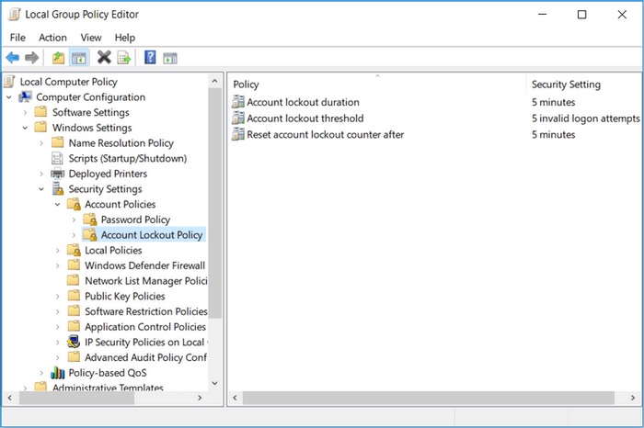The image size is (644, 428).
Task: Click the Export List toolbar icon
Action: point(124,58)
